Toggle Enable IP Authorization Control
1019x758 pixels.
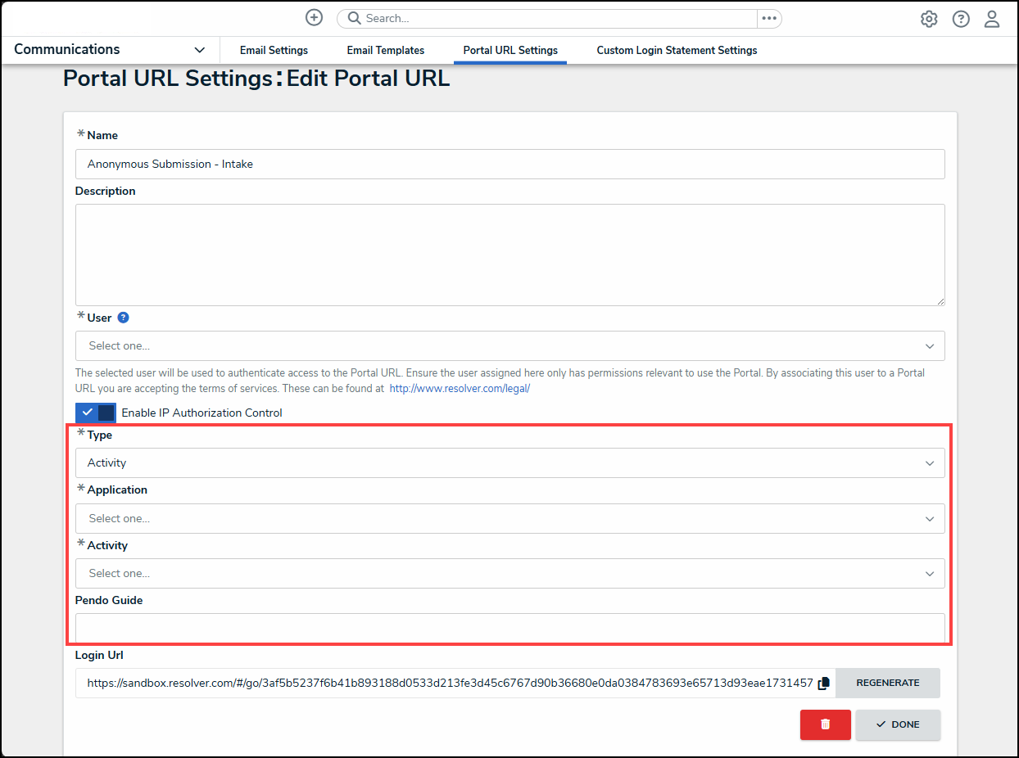tap(96, 413)
